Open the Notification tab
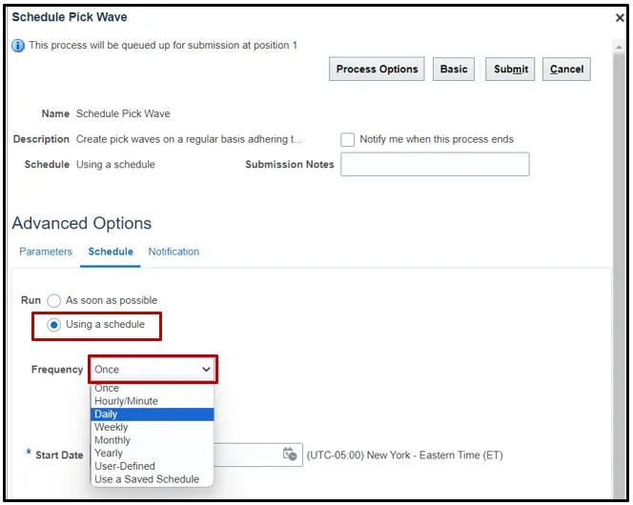This screenshot has width=633, height=505. coord(174,252)
